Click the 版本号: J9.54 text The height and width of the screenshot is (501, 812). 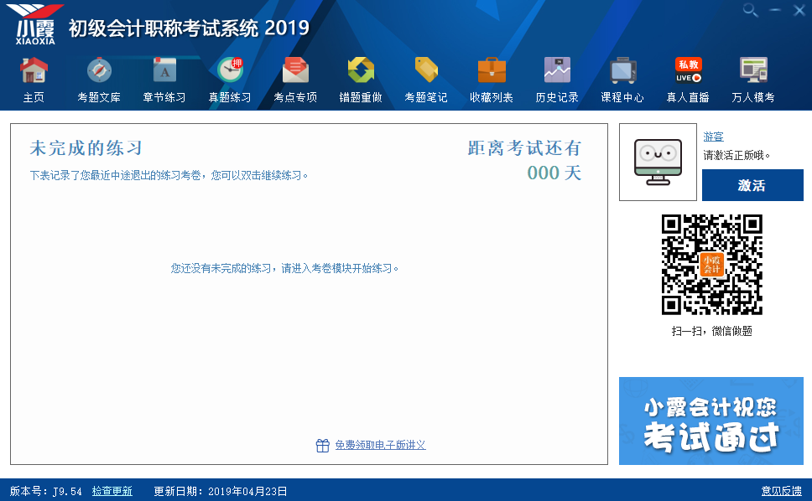45,491
